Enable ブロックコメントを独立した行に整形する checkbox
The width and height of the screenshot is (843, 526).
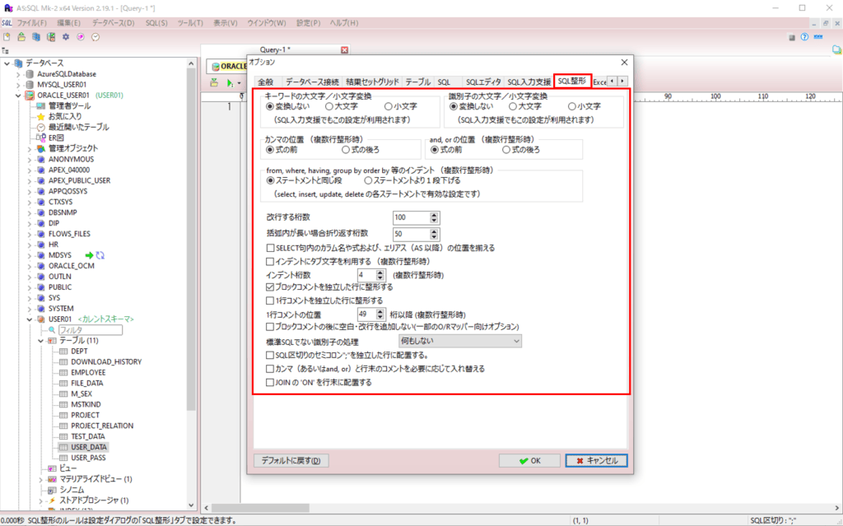tap(269, 286)
